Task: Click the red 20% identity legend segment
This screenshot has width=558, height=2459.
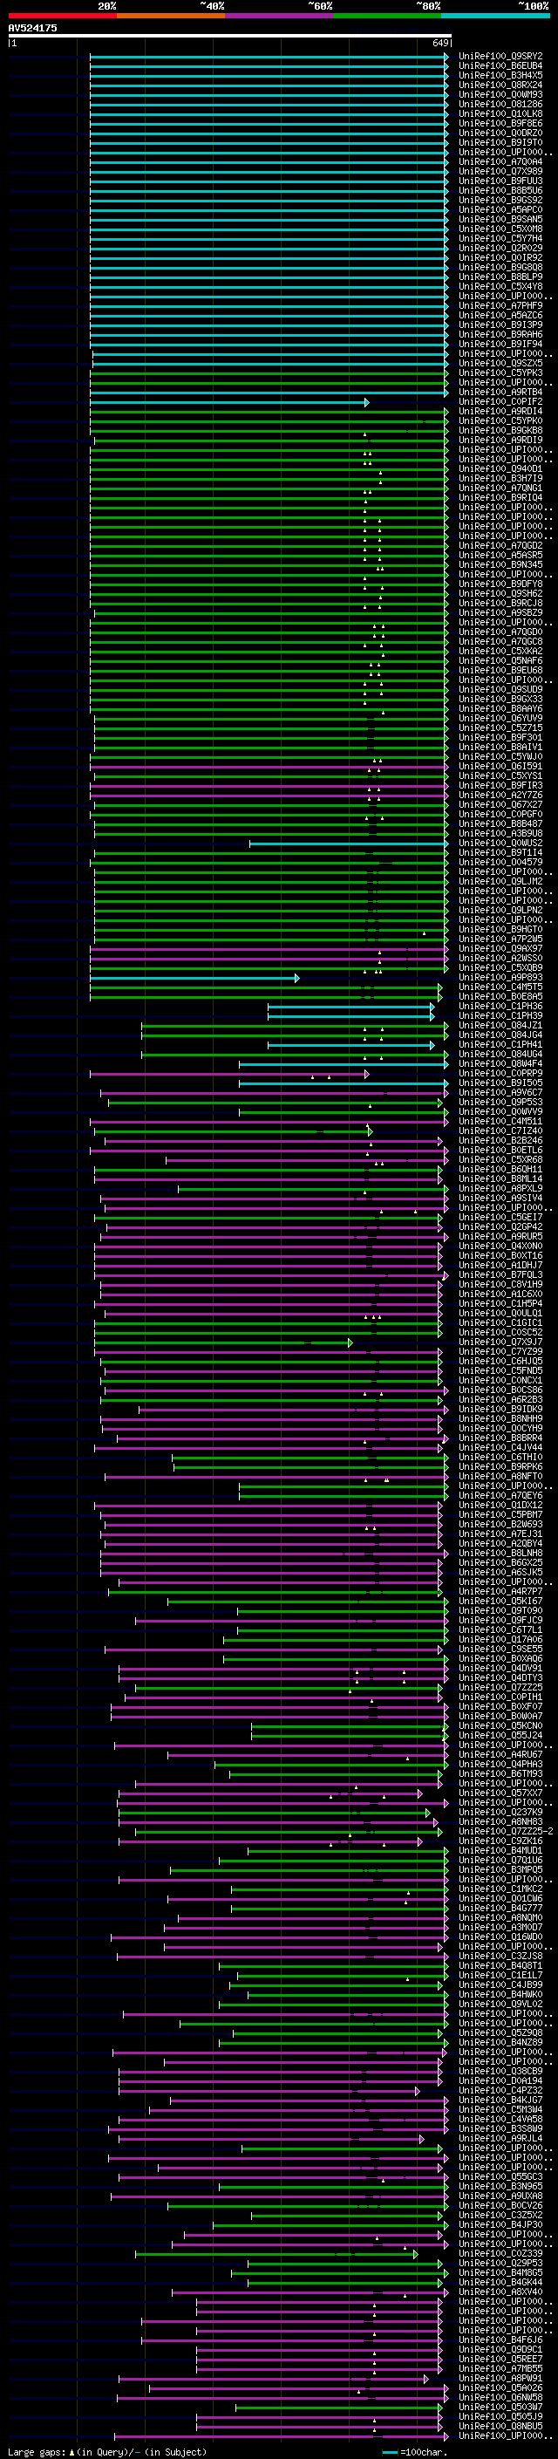Action: 62,16
